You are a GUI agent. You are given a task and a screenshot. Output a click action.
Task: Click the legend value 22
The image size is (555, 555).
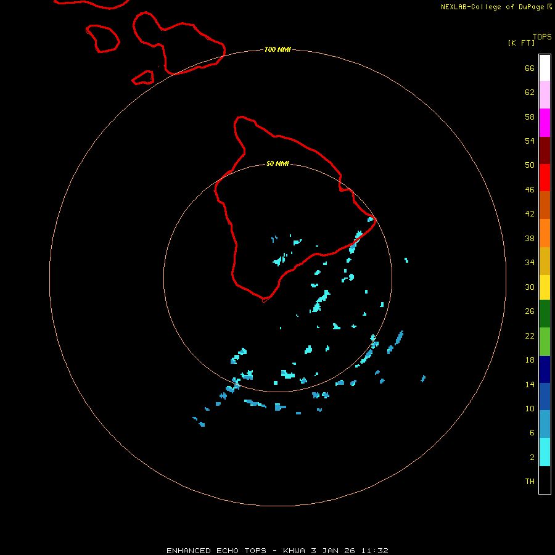tap(530, 336)
